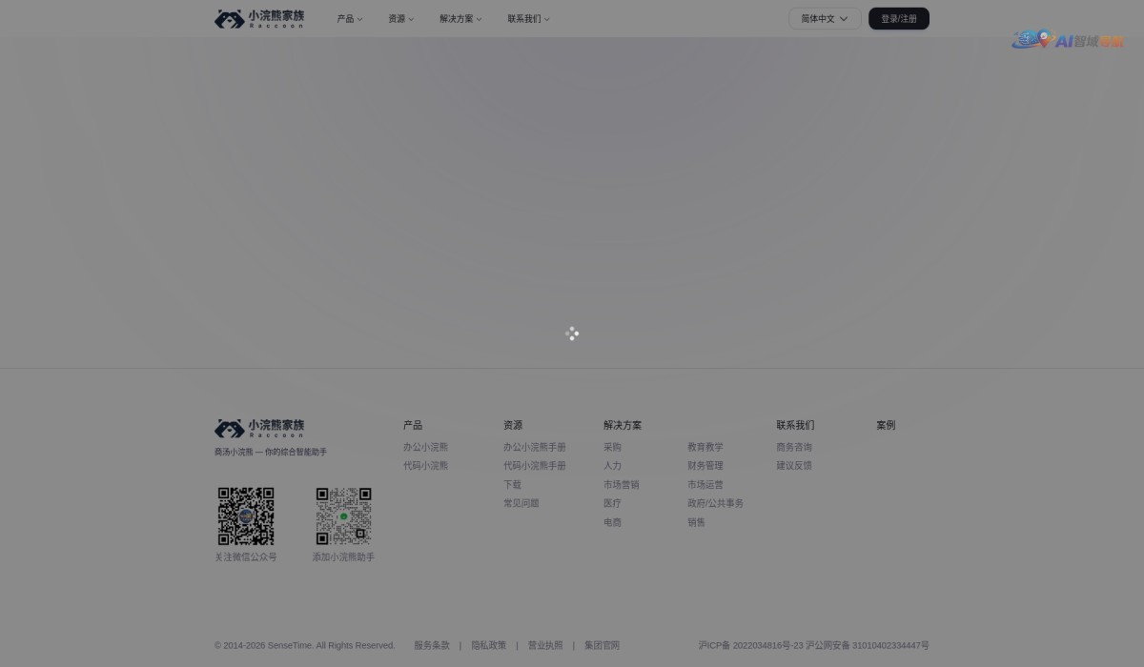Click the 集团官网 footer link
This screenshot has width=1144, height=667.
tap(602, 645)
